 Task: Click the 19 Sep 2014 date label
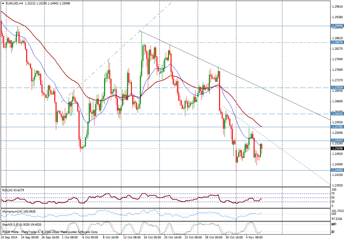[9, 237]
